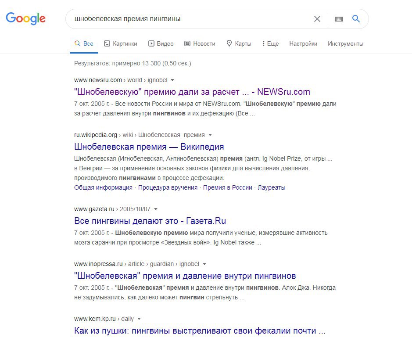This screenshot has height=338, width=412.
Task: Click the Картинки image icon
Action: coord(107,43)
